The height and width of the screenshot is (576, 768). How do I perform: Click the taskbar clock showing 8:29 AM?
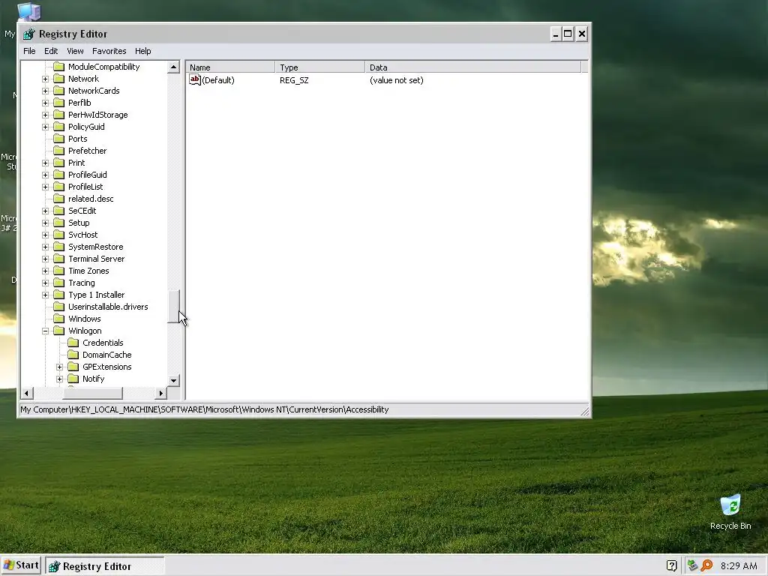[x=739, y=565]
